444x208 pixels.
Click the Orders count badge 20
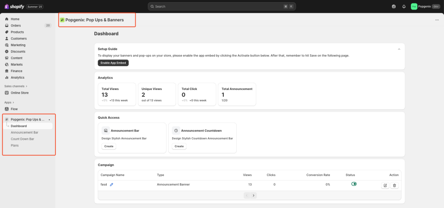(48, 26)
